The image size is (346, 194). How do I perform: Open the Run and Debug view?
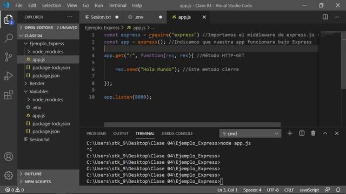click(x=9, y=76)
